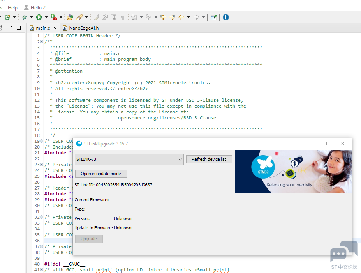
Task: Click the opensource.org/licenses/BSD-3-Clause text
Action: (167, 118)
